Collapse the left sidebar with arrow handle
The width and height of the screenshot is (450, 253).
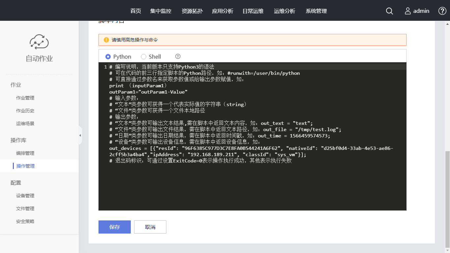(x=80, y=135)
